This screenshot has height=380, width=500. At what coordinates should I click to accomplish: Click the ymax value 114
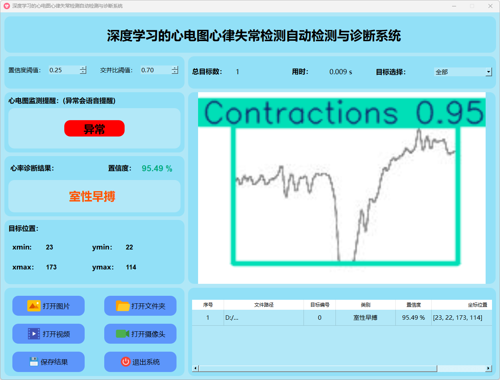click(131, 267)
